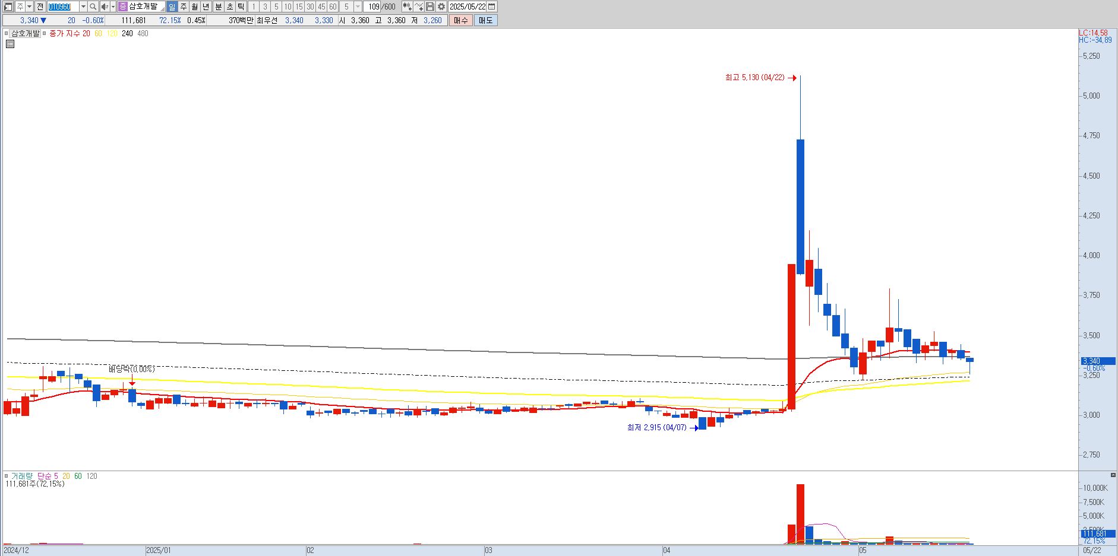Viewport: 1118px width, 556px height.
Task: Open chart settings gear icon
Action: point(441,7)
